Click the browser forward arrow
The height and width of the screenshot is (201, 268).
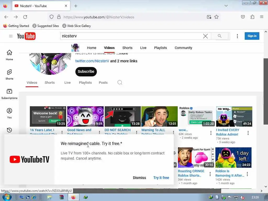(x=16, y=17)
